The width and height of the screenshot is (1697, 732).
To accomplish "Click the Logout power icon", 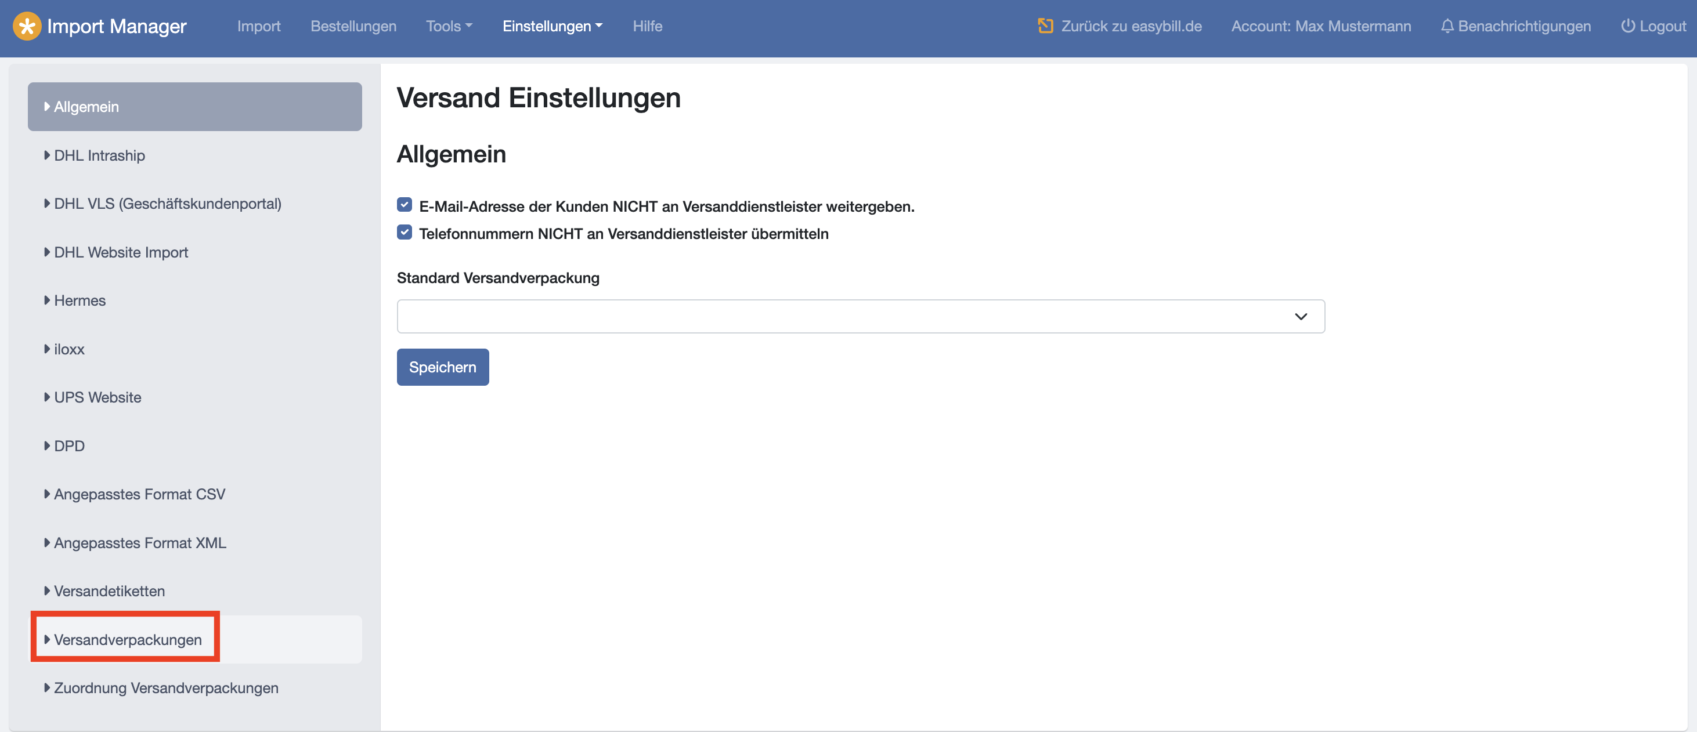I will click(1628, 26).
